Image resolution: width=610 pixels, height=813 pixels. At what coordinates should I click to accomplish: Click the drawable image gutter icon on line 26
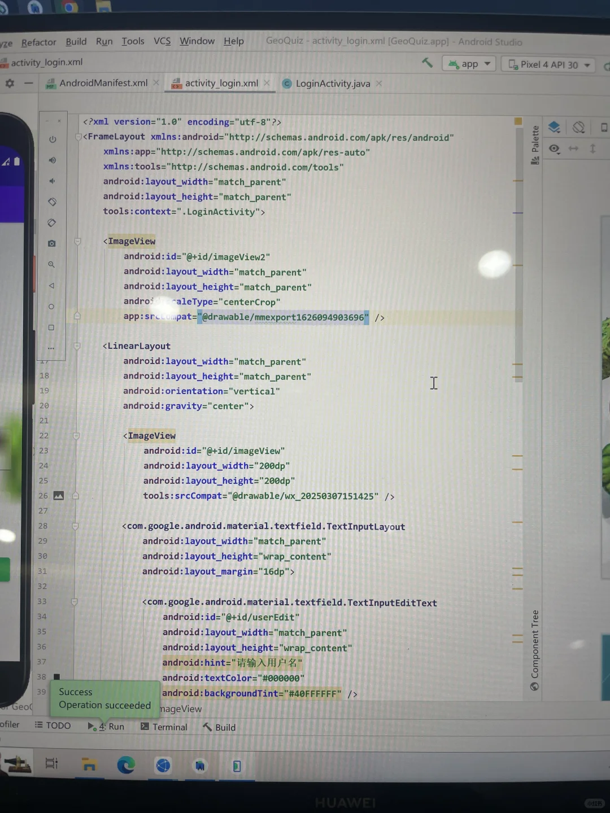(59, 496)
